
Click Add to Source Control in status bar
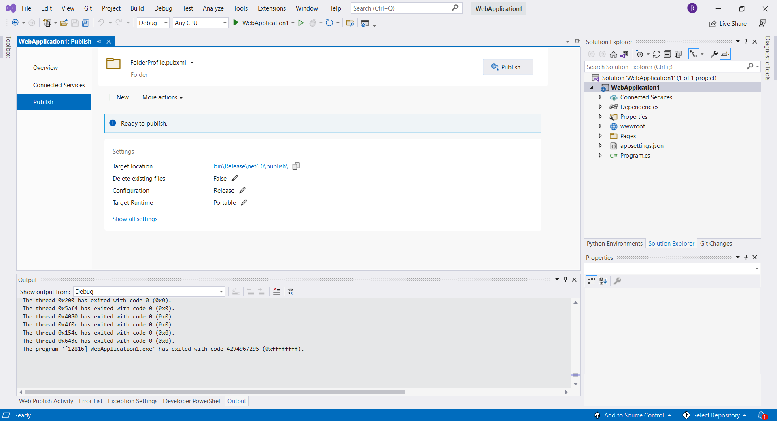[633, 415]
